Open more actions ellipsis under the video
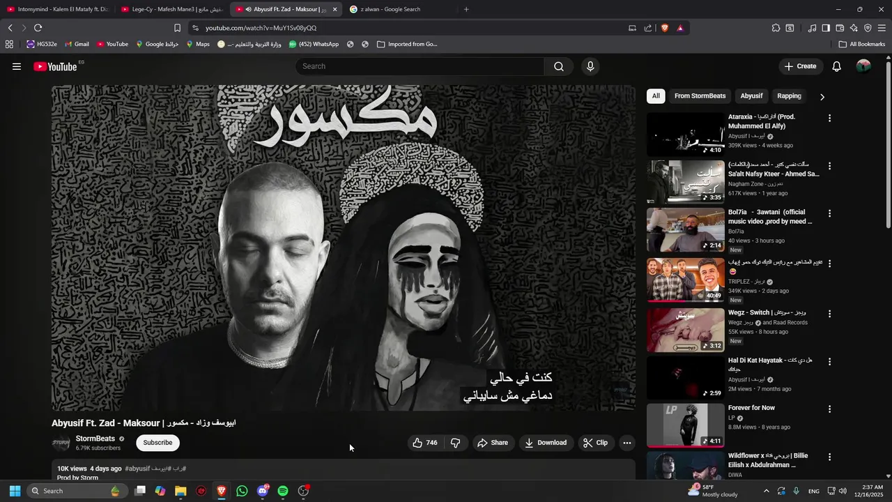This screenshot has height=502, width=892. point(627,443)
